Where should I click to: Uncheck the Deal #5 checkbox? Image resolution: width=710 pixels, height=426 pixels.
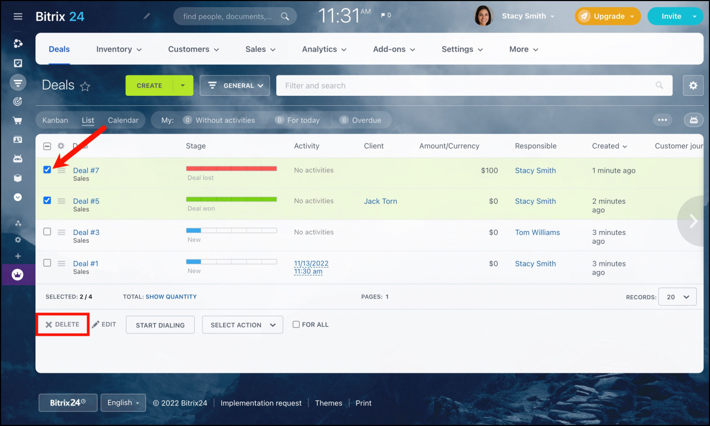[47, 201]
